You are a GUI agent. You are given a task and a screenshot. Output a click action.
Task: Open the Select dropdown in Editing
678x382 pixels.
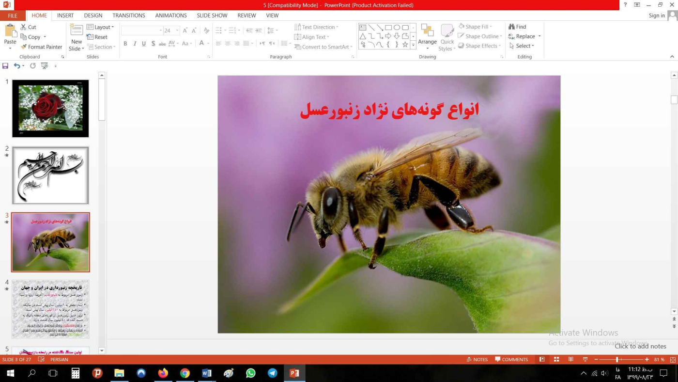522,46
